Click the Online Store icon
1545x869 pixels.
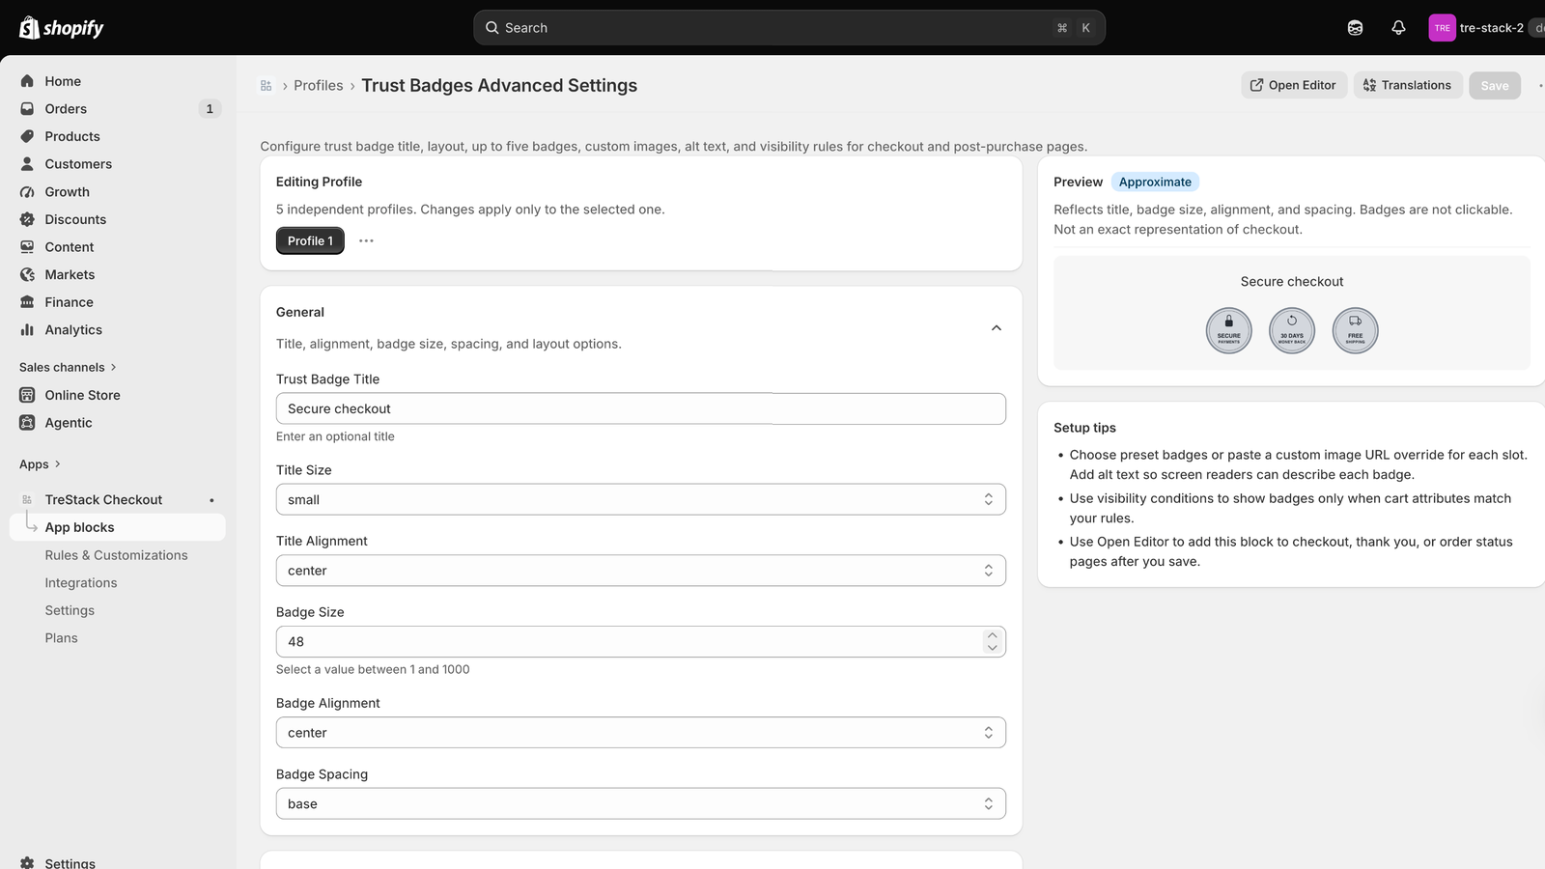point(27,395)
